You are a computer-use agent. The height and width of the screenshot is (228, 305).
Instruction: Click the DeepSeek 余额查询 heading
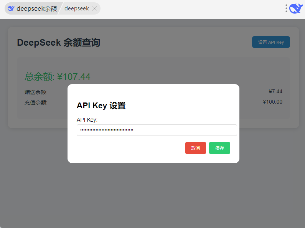(59, 43)
